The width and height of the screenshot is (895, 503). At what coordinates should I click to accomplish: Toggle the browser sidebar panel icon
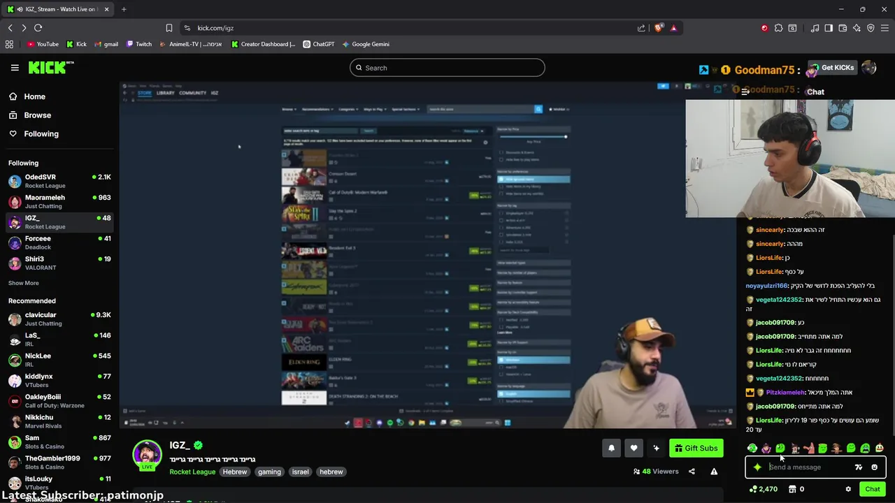pos(829,28)
